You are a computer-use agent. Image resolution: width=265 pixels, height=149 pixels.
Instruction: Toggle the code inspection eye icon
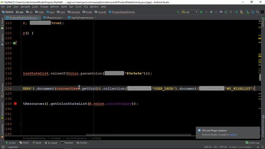click(x=260, y=21)
